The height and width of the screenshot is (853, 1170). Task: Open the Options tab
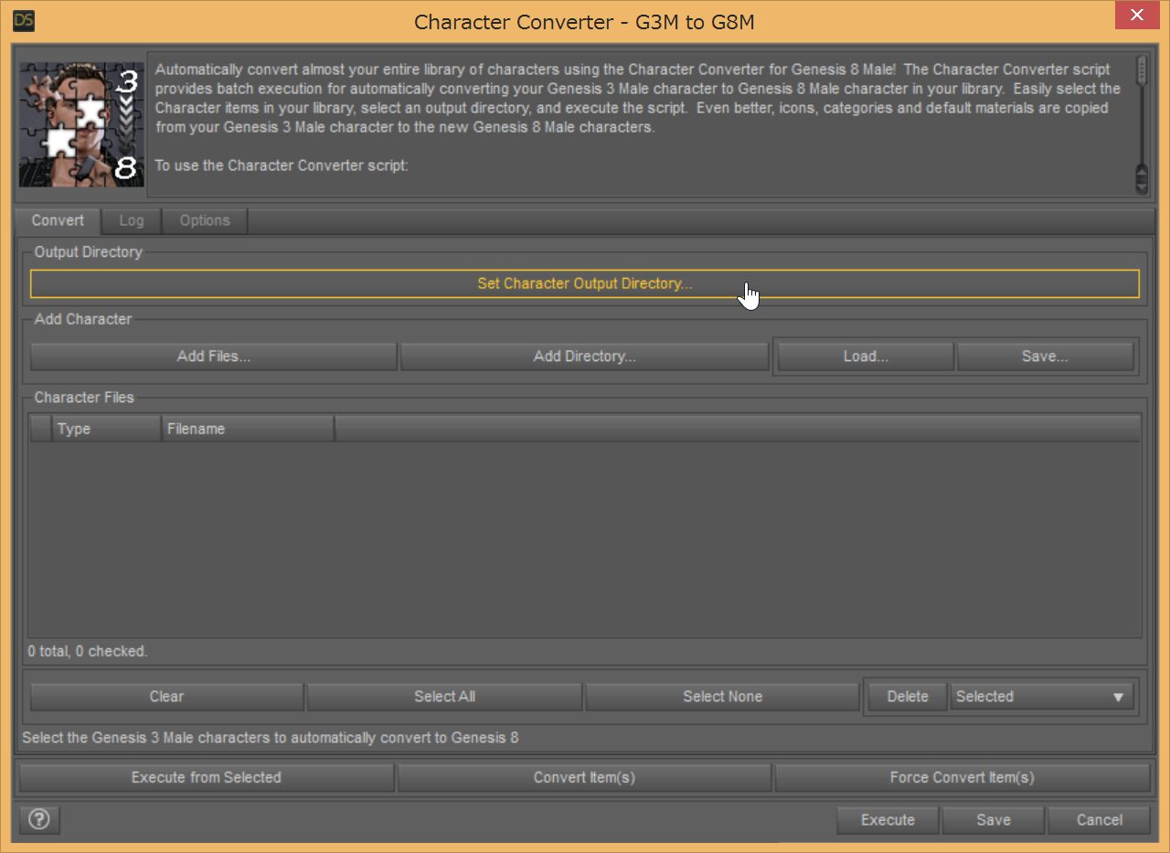(x=205, y=220)
